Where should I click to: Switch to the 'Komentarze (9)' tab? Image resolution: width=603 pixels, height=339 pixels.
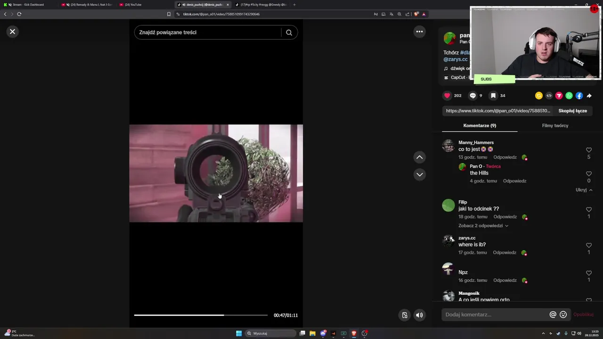pos(480,126)
